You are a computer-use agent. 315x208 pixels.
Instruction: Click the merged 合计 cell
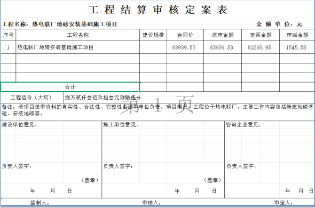click(x=70, y=87)
